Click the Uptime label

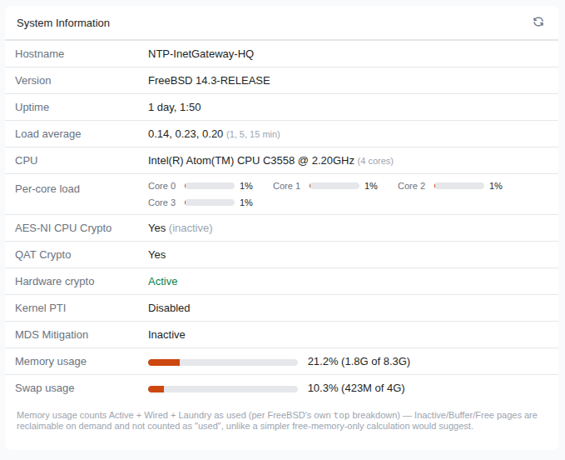click(x=32, y=107)
